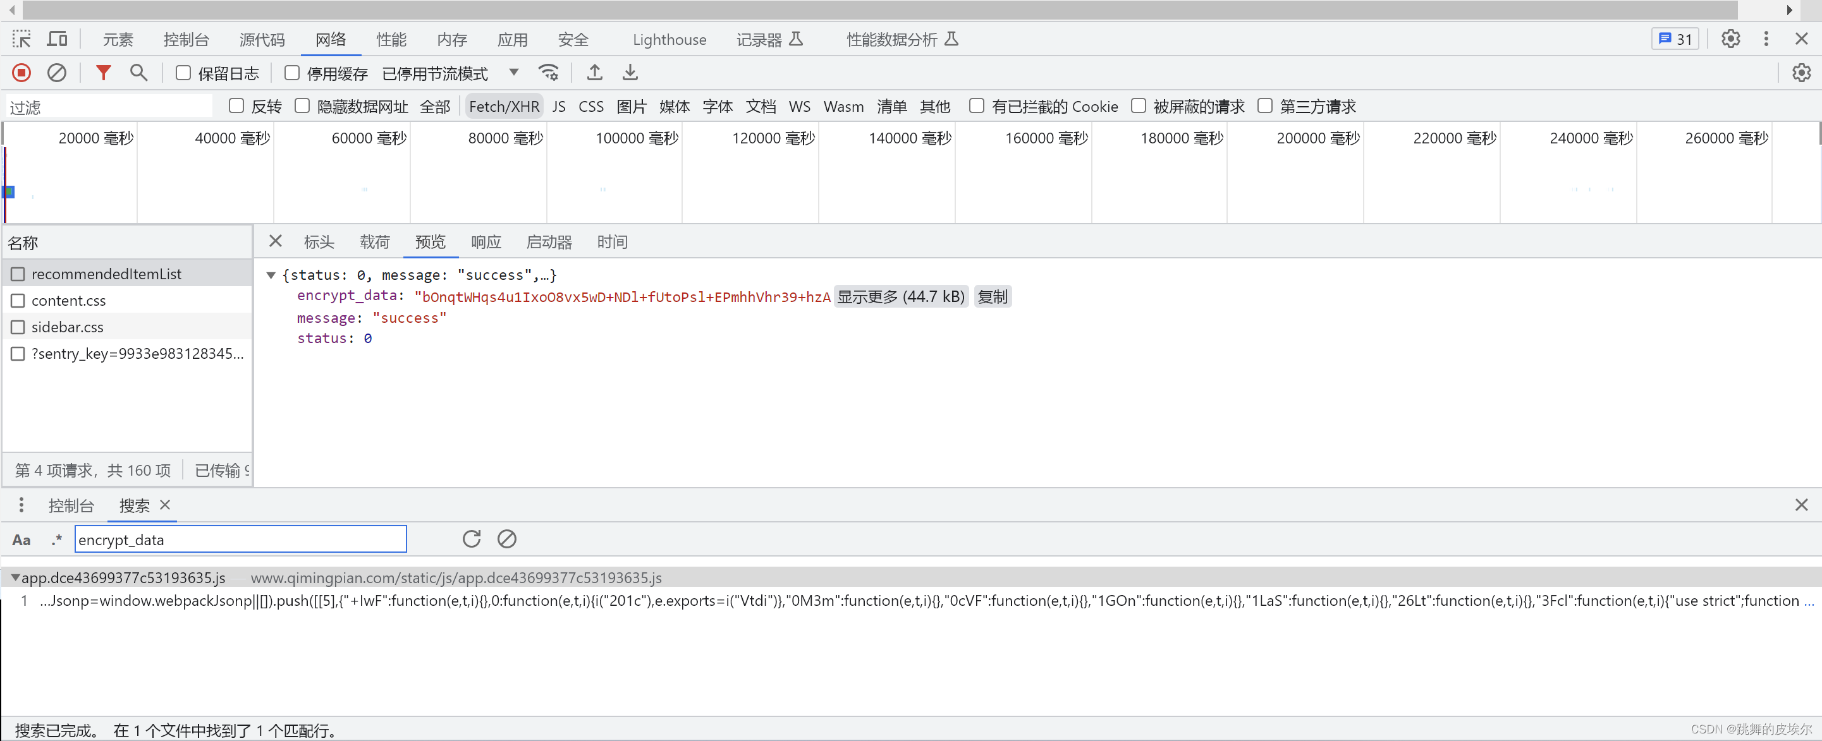The image size is (1822, 741).
Task: Enable 保留日志 checkbox
Action: click(183, 73)
